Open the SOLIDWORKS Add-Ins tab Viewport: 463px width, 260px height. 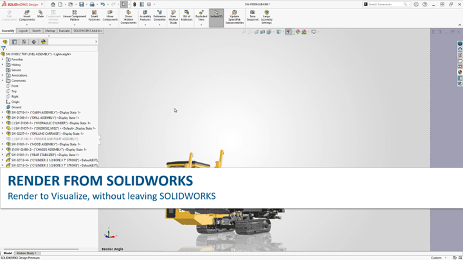pyautogui.click(x=87, y=31)
